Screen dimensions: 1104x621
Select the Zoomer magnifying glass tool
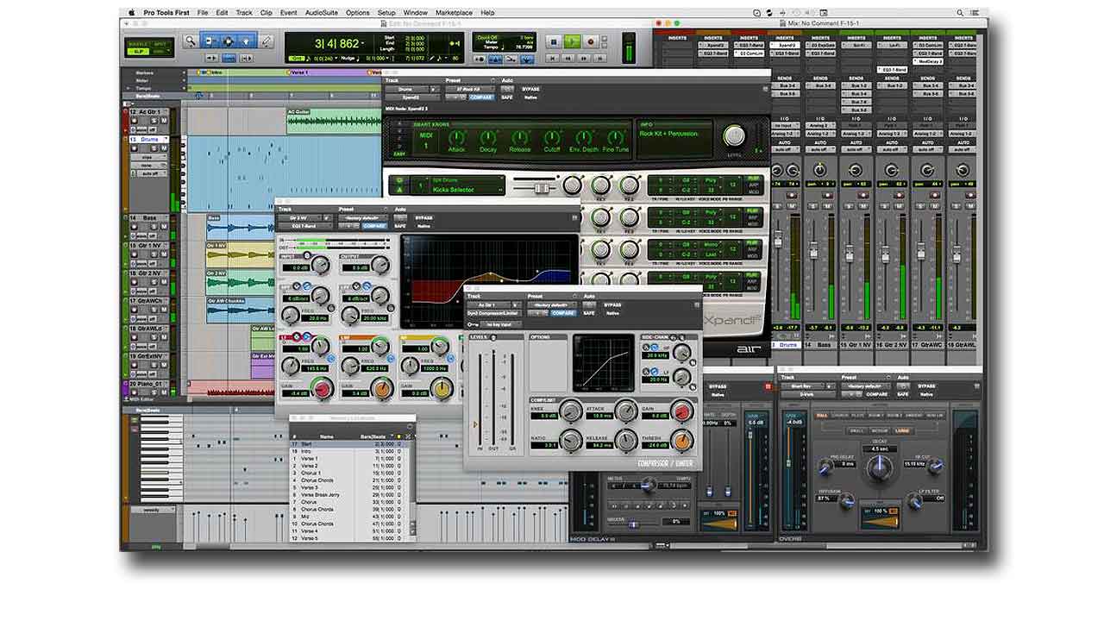[x=189, y=41]
